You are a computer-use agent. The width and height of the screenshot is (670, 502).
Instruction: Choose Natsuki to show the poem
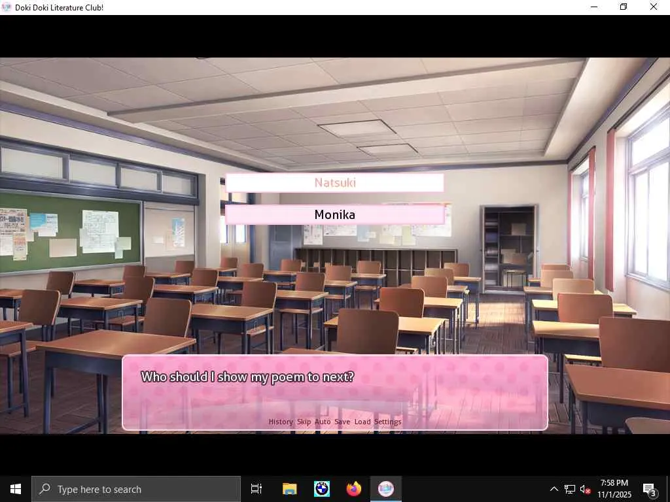coord(334,183)
